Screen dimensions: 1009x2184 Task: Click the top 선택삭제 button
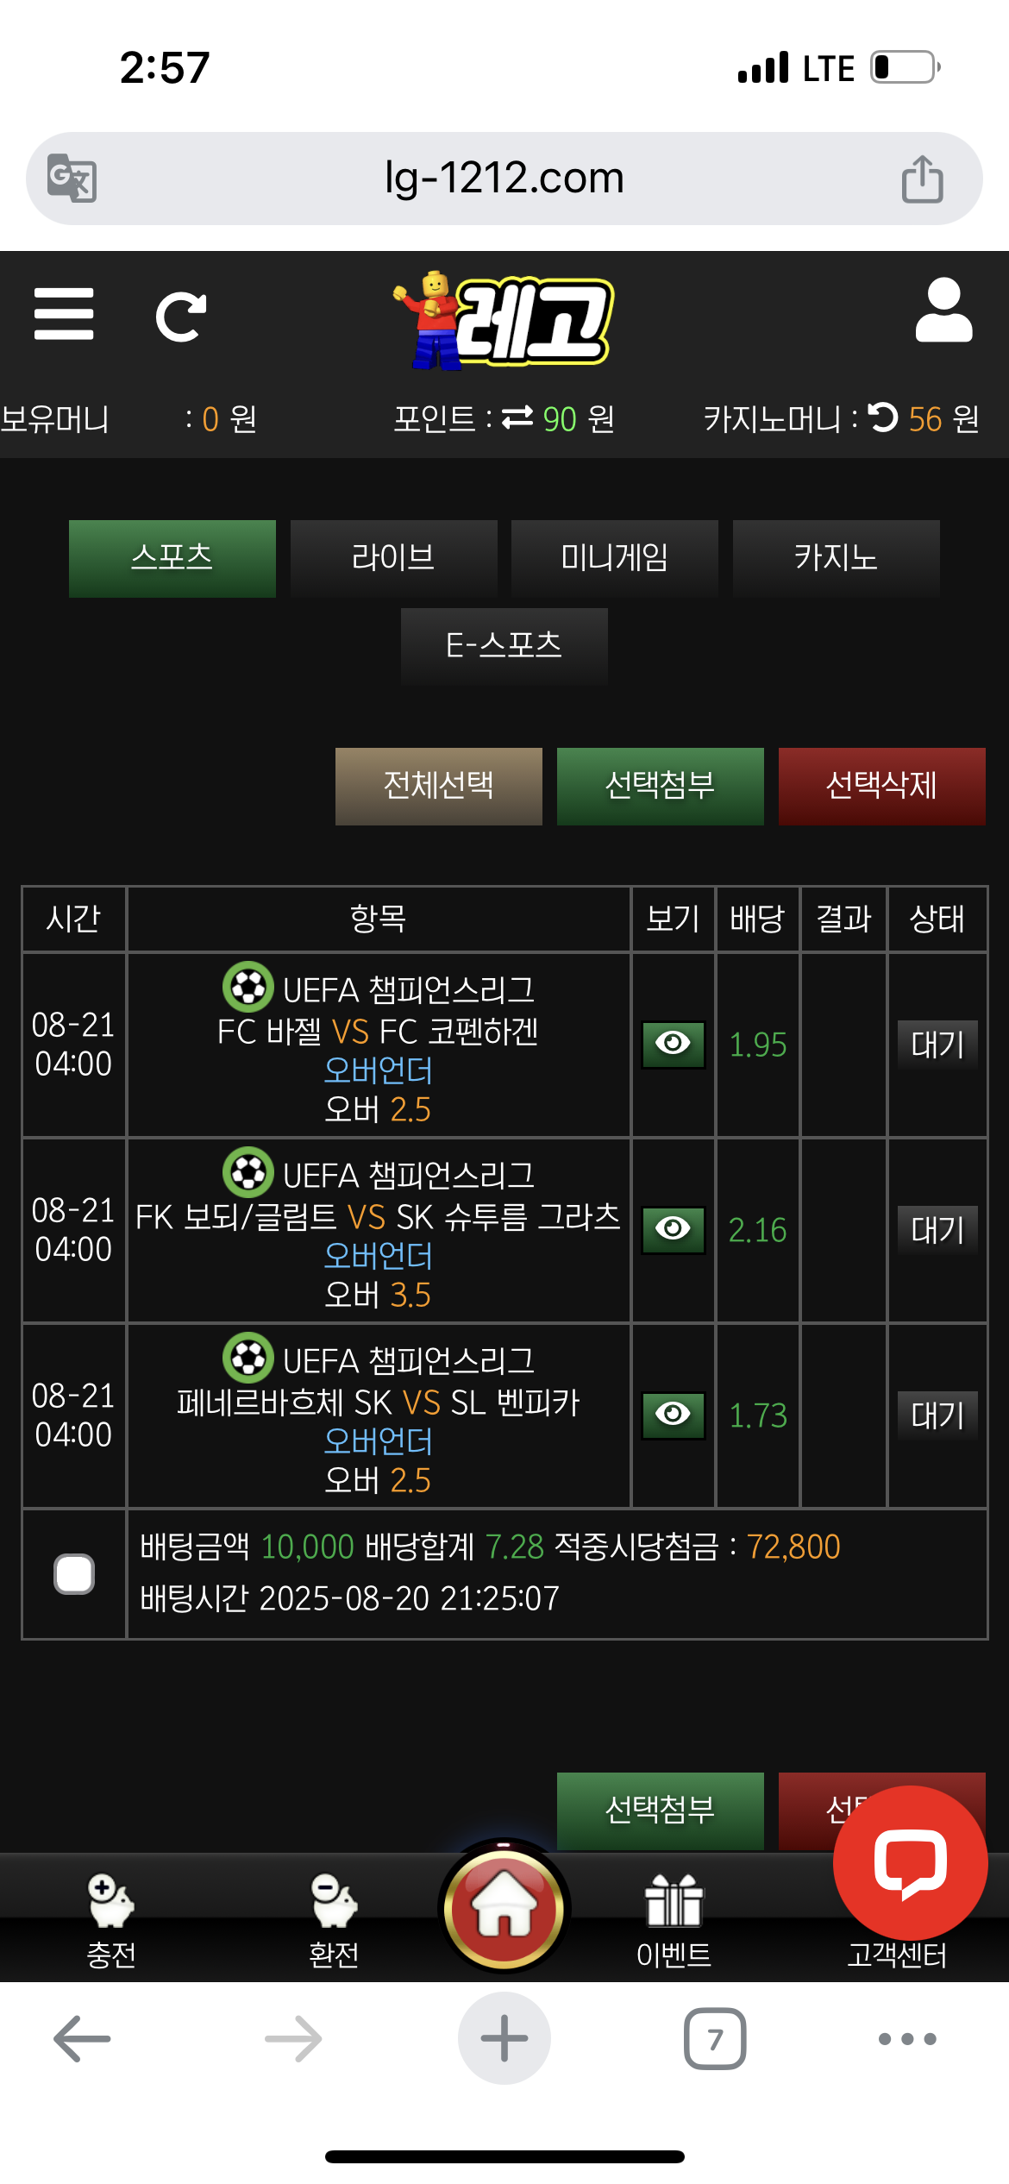[881, 786]
